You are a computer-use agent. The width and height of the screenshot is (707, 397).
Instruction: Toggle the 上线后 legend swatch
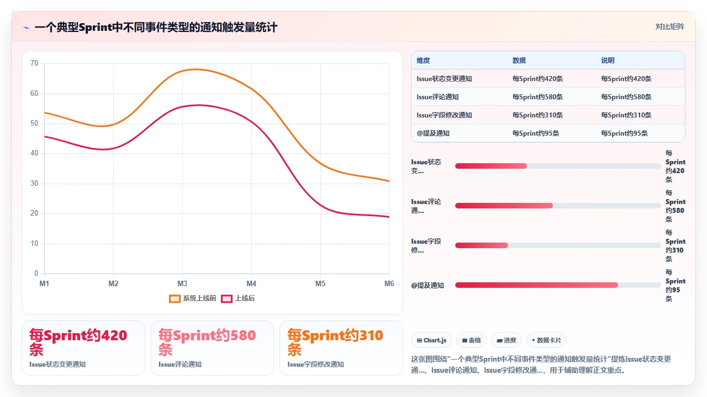[x=226, y=298]
